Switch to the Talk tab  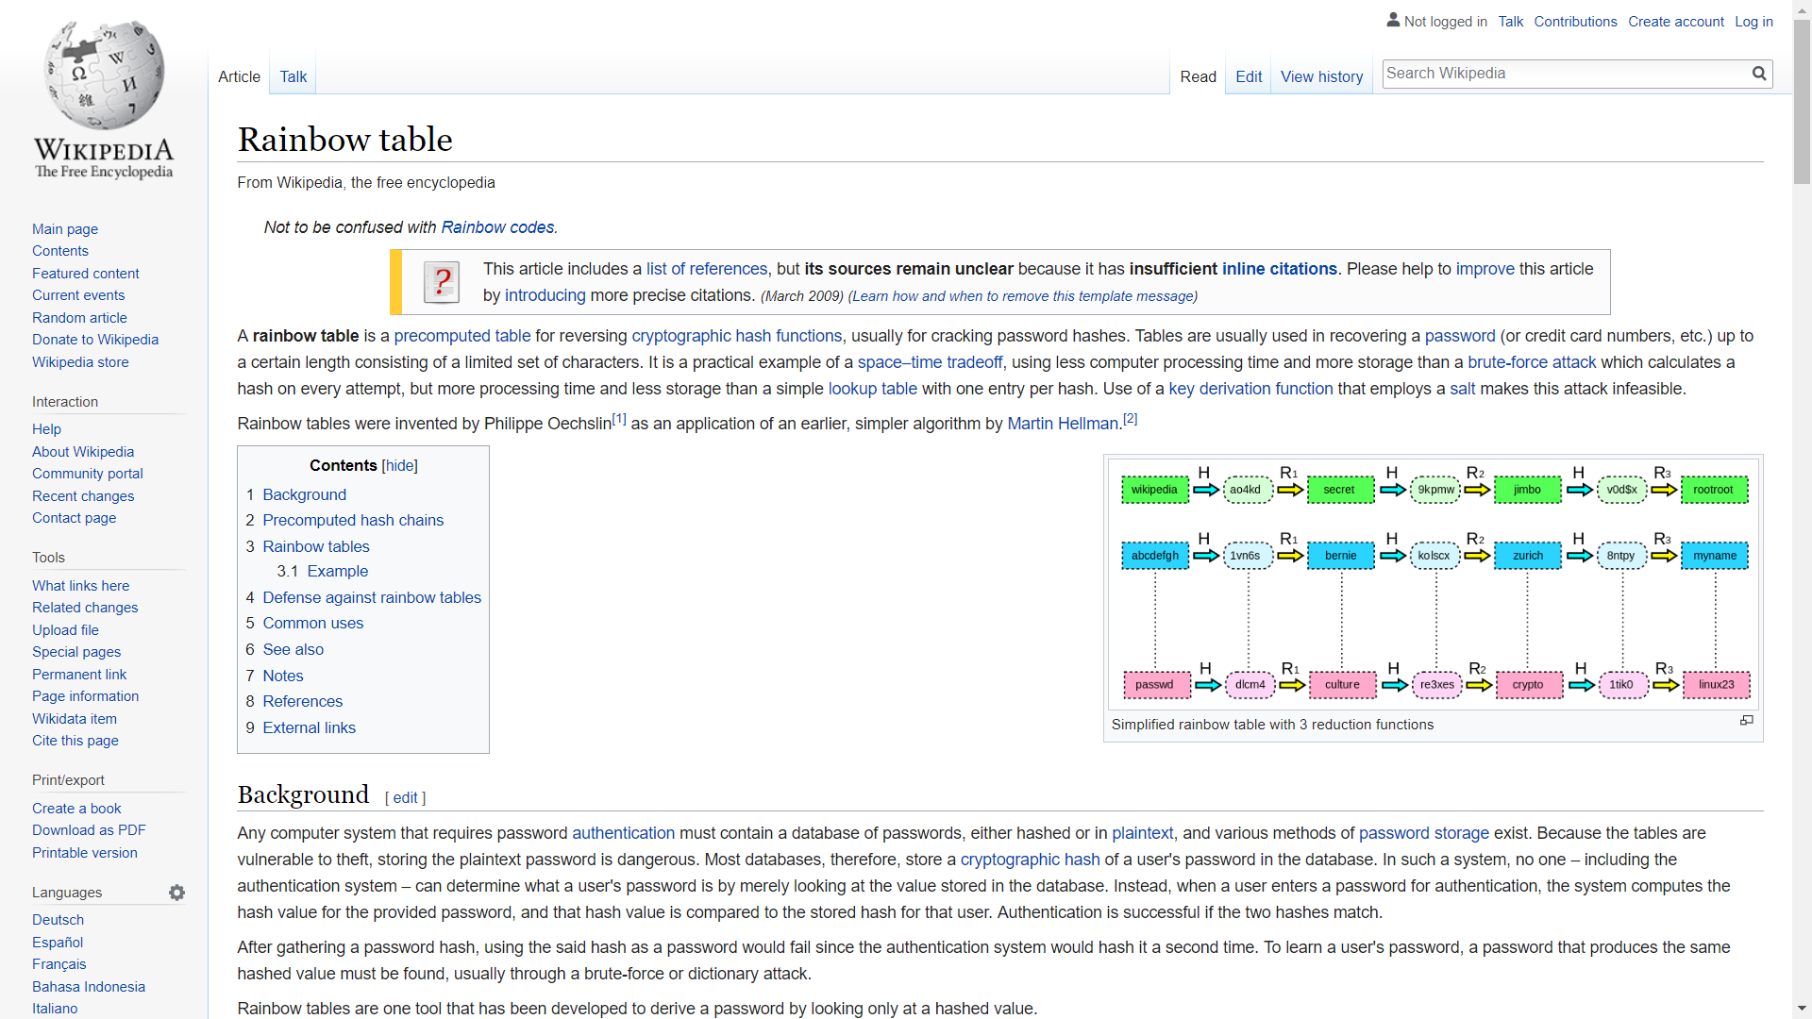(x=293, y=77)
